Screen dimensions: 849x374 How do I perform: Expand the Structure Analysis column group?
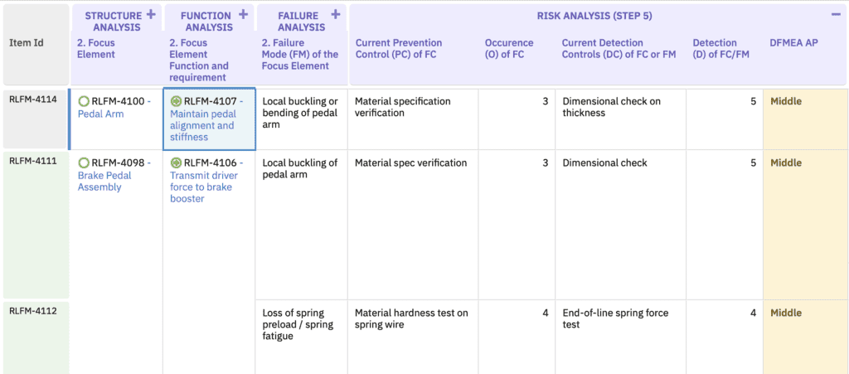coord(151,14)
